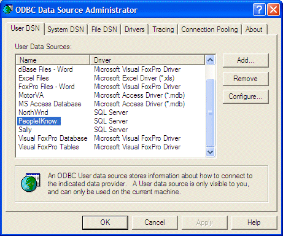Select the MotorVA data source row
Screen dimensions: 283x236
click(x=110, y=95)
